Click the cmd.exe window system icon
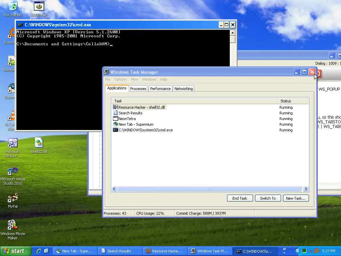Viewport: 341px width, 256px height. point(20,25)
